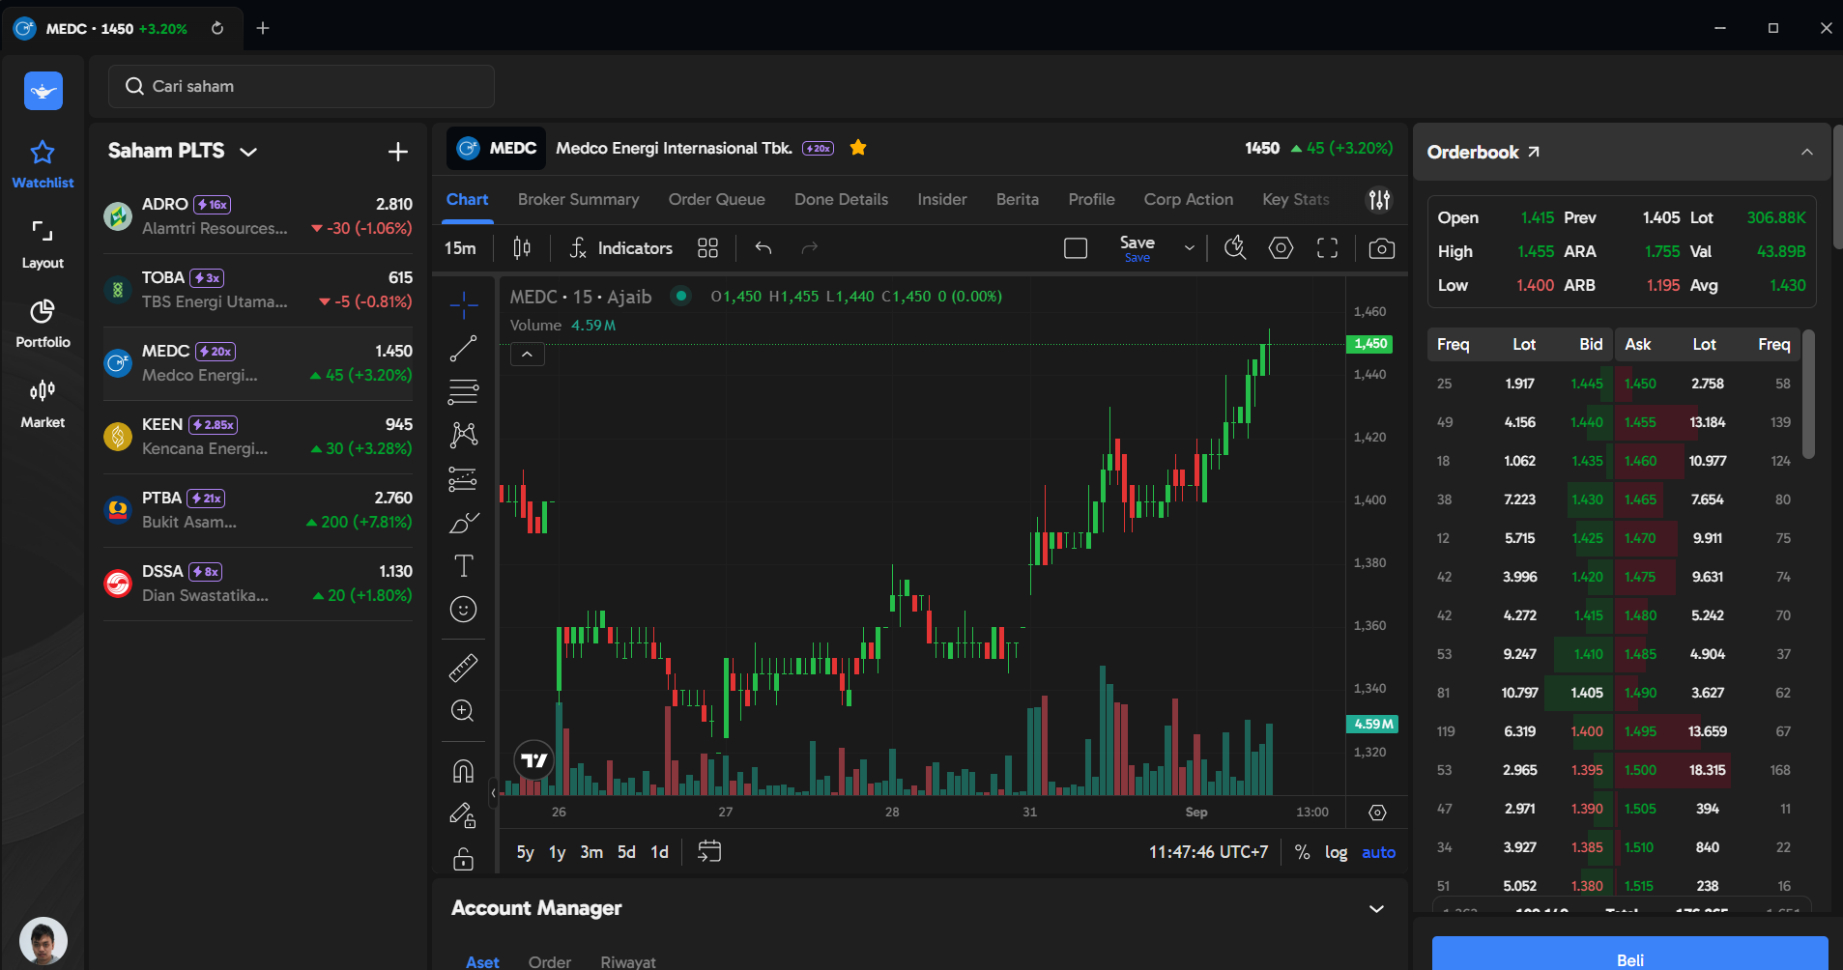Change the 15m timeframe interval
Viewport: 1843px width, 970px height.
[460, 248]
